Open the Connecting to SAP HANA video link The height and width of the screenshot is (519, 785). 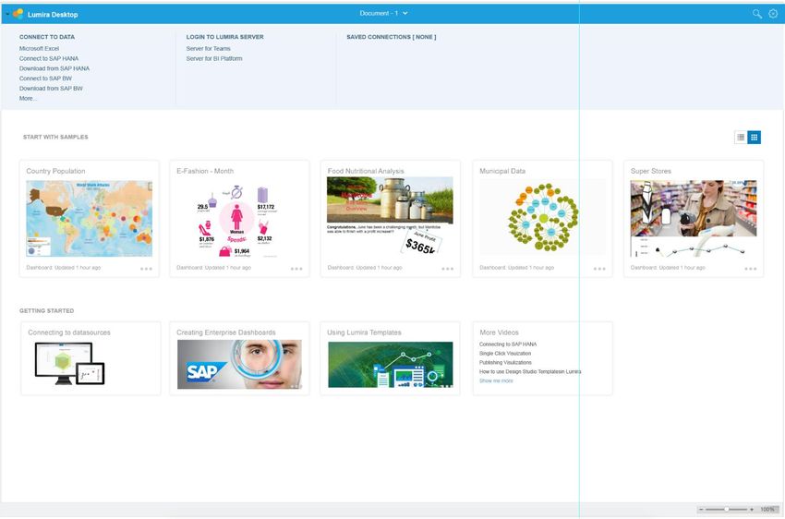(508, 344)
